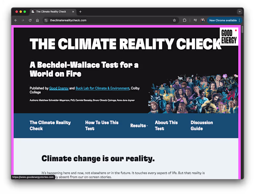Click the Authors line text

[x=82, y=100]
